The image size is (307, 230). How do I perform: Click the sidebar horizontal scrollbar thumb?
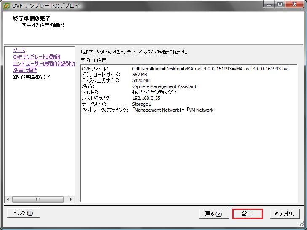[38, 199]
